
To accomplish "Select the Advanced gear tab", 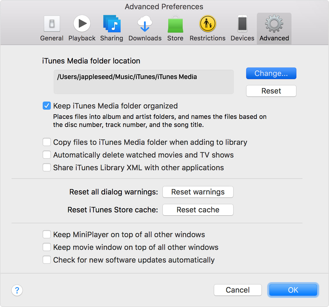I will click(274, 28).
